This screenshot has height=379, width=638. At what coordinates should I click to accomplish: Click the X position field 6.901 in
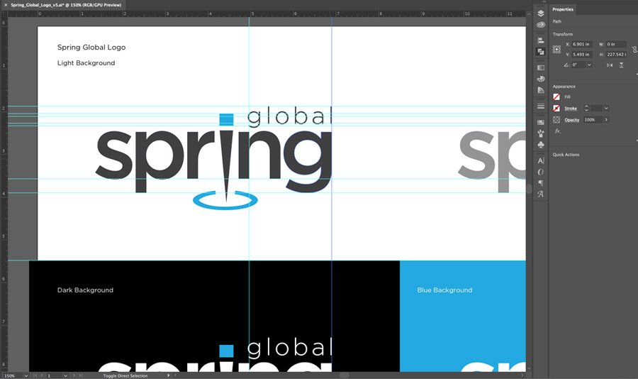coord(582,44)
